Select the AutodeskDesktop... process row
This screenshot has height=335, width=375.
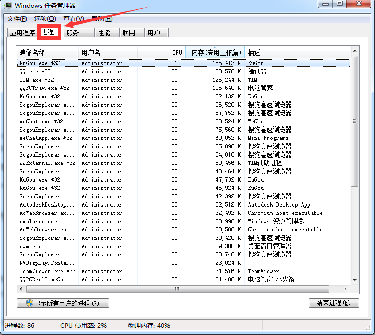[184, 204]
